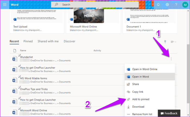Click Word icon beside Microsoft Word Online row
The height and width of the screenshot is (117, 190).
click(15, 112)
